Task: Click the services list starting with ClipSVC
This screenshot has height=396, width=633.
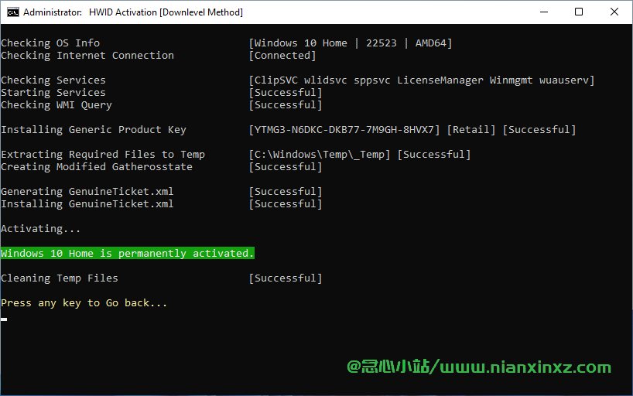Action: point(422,80)
